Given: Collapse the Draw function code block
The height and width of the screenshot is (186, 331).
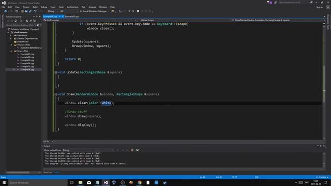Looking at the screenshot, I should coord(56,94).
